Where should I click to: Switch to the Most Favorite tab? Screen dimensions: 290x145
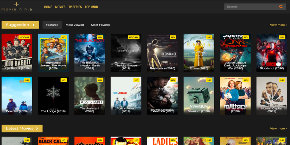101,25
